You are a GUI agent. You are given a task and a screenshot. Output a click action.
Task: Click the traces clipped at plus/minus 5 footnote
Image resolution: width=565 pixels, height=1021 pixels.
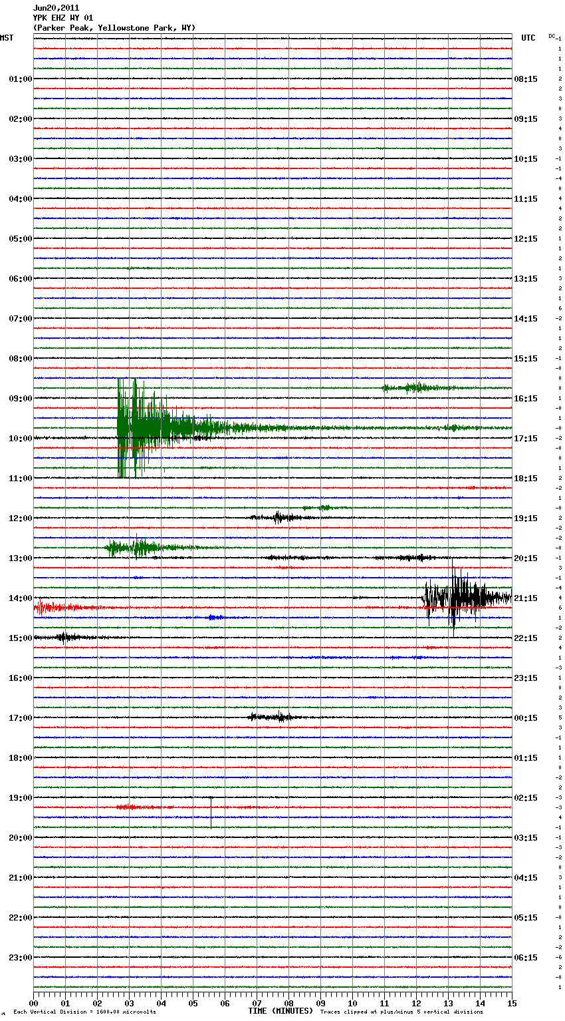pyautogui.click(x=401, y=1012)
